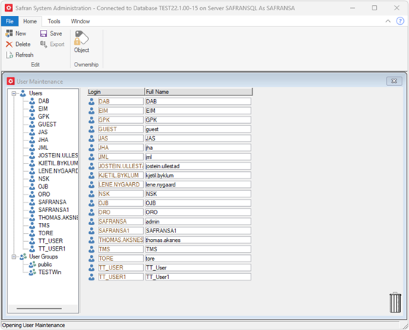Click the help question mark icon
The height and width of the screenshot is (330, 409).
tap(400, 21)
